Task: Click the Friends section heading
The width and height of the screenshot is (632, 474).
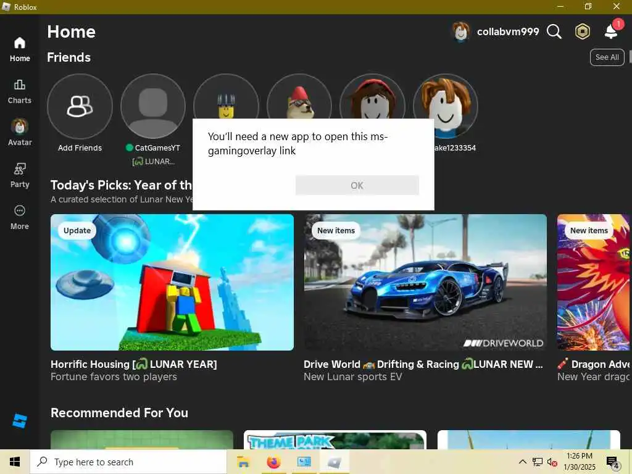Action: point(69,57)
